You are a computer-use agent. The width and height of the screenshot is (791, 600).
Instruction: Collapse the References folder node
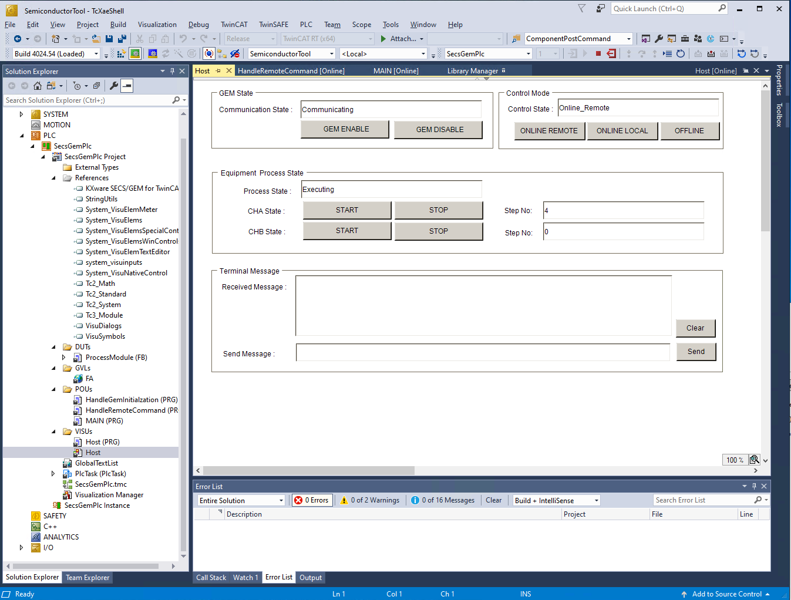pyautogui.click(x=53, y=178)
